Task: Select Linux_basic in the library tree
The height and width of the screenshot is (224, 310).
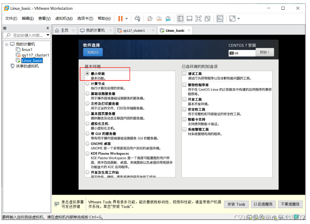Action: click(x=32, y=61)
